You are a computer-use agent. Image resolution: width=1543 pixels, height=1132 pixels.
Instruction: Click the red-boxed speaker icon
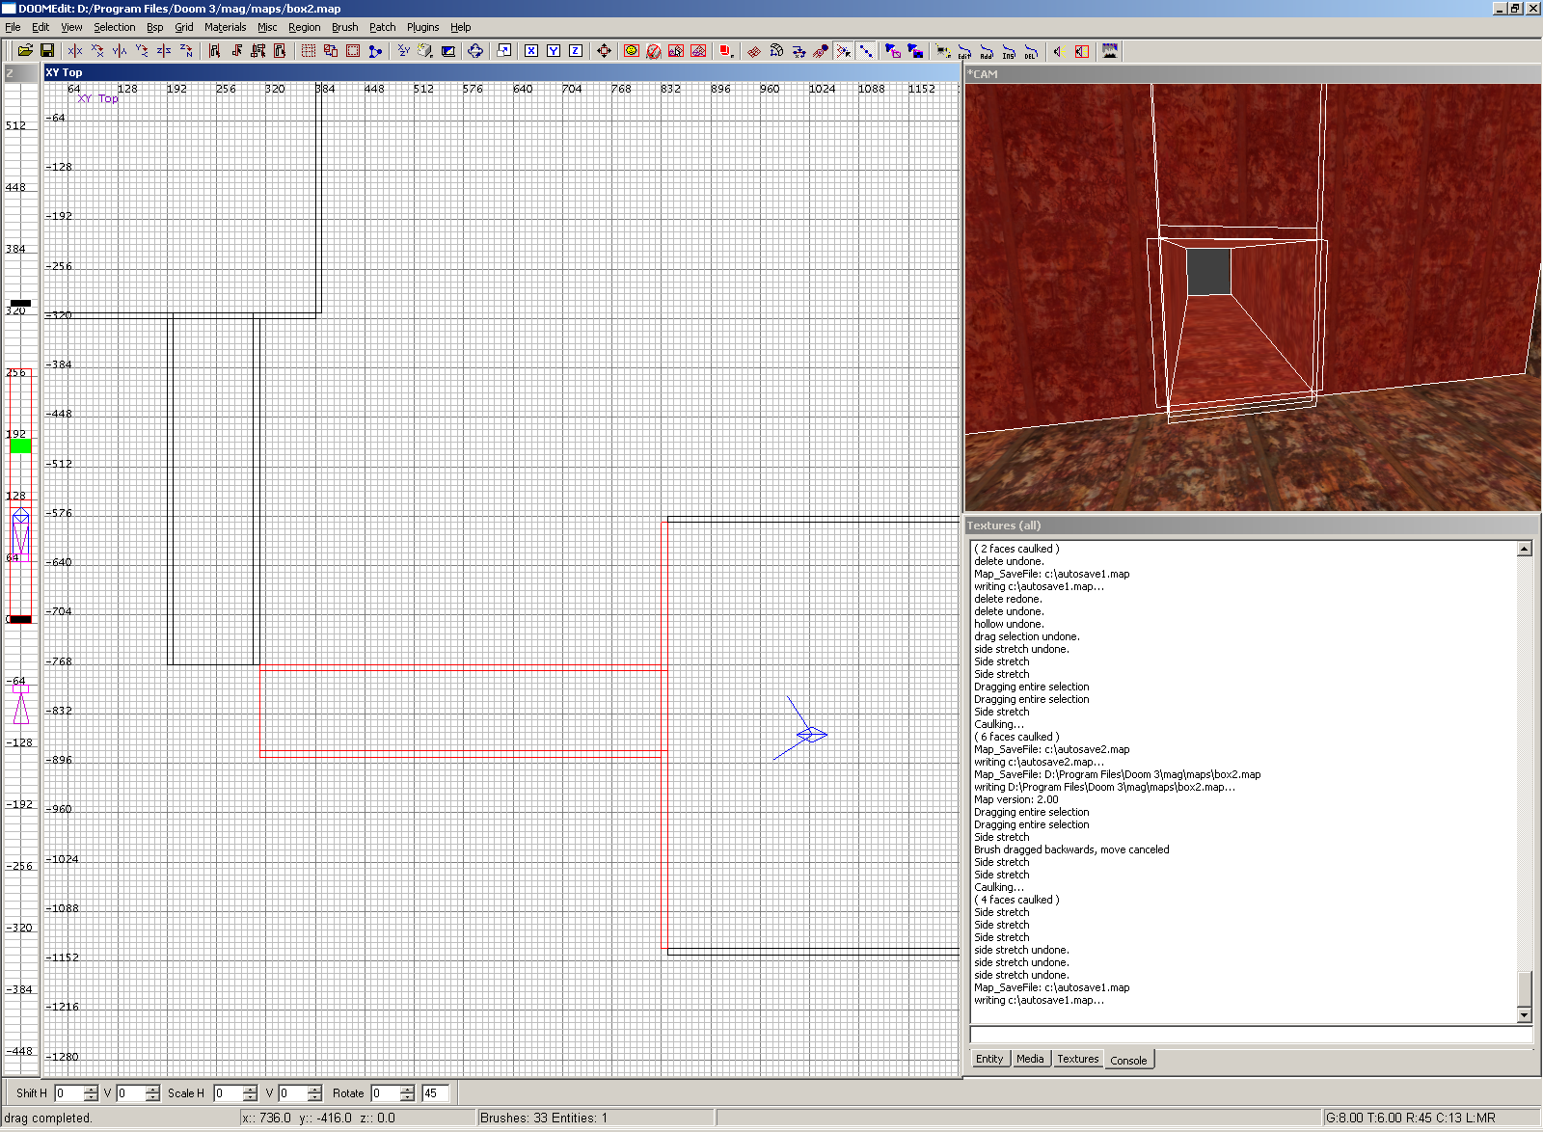(1081, 51)
